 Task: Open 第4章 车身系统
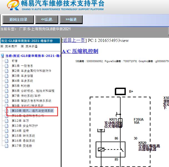click(22, 81)
